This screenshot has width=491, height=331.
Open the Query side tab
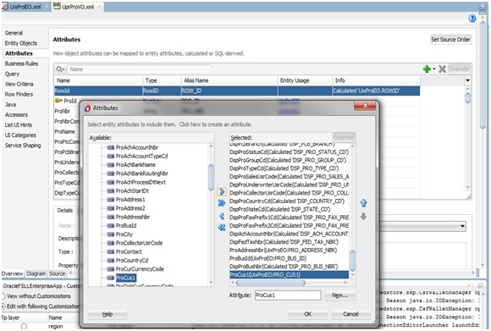12,74
